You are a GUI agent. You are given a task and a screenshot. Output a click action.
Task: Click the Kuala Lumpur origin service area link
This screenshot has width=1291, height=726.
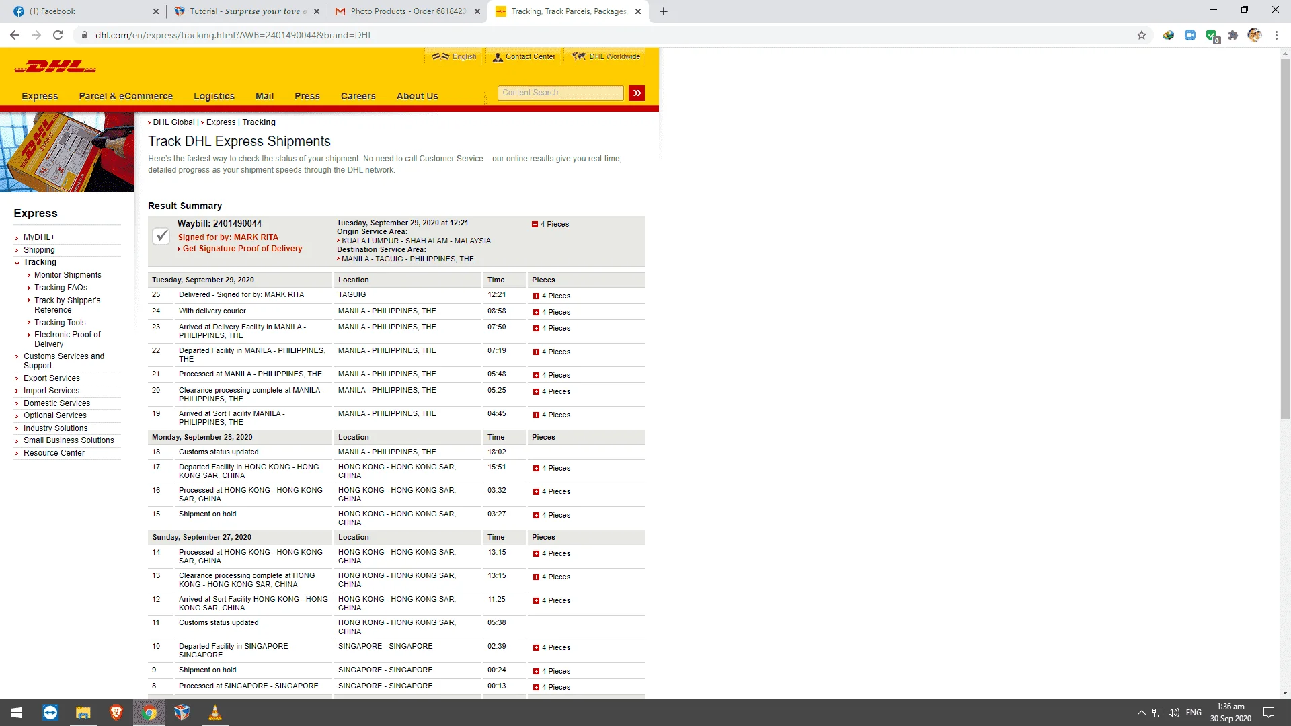pos(416,241)
